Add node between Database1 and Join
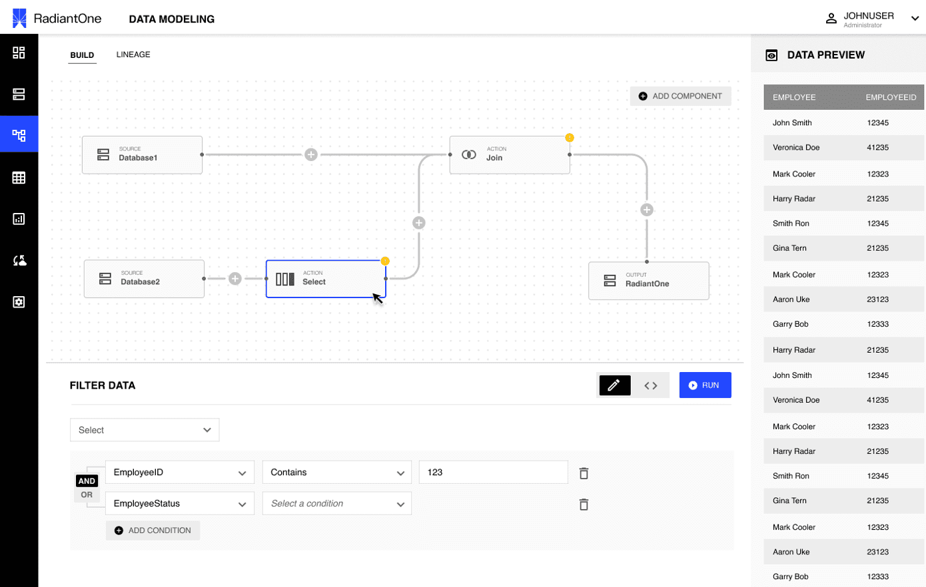Screen dimensions: 926x587 310,154
